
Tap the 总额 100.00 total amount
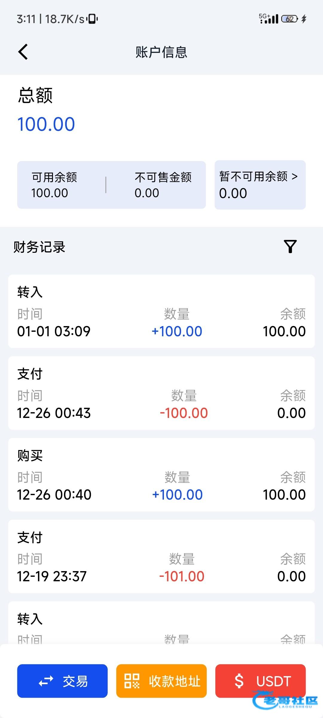click(x=46, y=124)
